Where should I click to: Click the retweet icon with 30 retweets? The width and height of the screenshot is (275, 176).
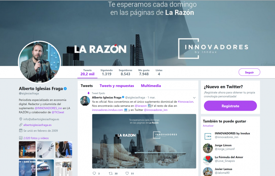111,173
